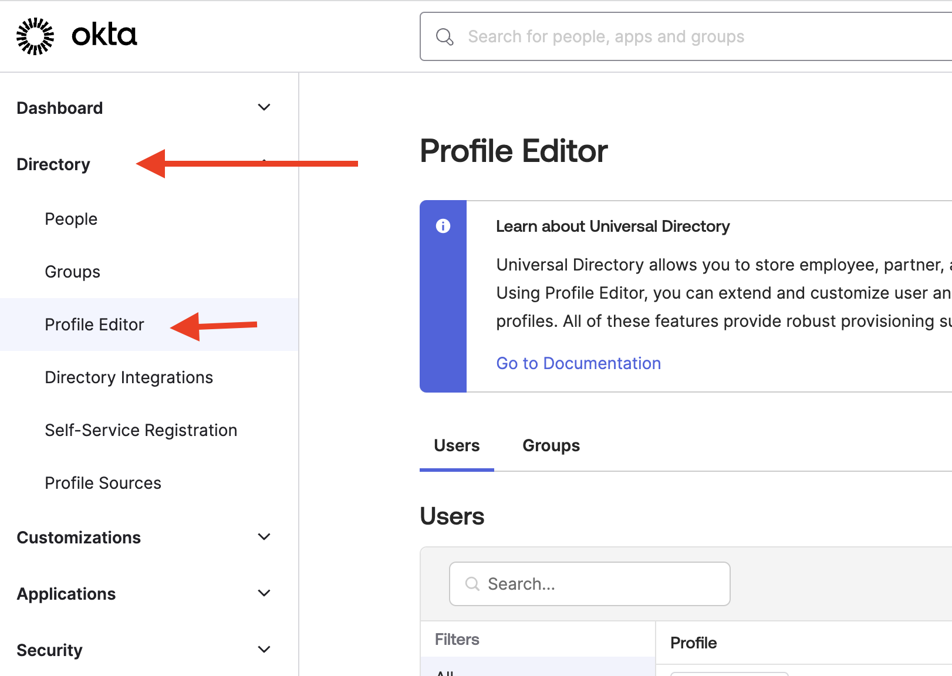This screenshot has height=676, width=952.
Task: Open the Security sidebar section
Action: pos(49,650)
